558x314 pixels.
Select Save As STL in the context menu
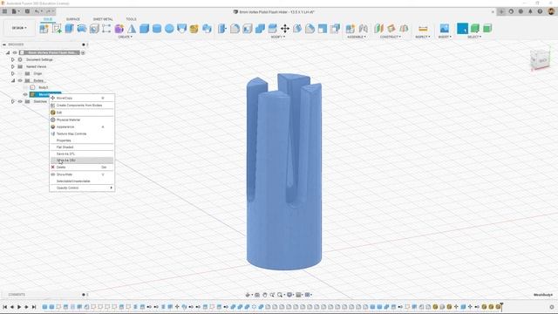coord(82,154)
